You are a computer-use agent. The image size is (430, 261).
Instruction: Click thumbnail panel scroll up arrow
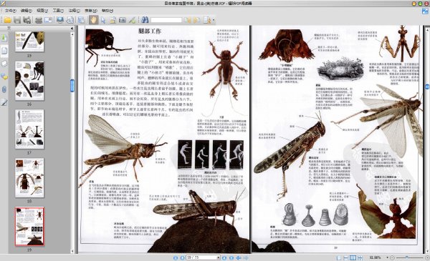(72, 34)
